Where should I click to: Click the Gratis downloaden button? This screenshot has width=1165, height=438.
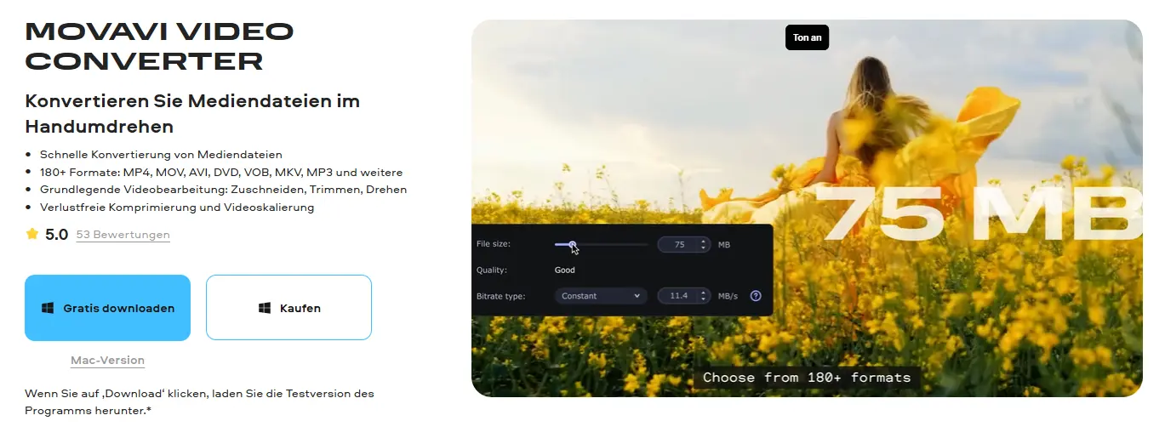pos(107,308)
